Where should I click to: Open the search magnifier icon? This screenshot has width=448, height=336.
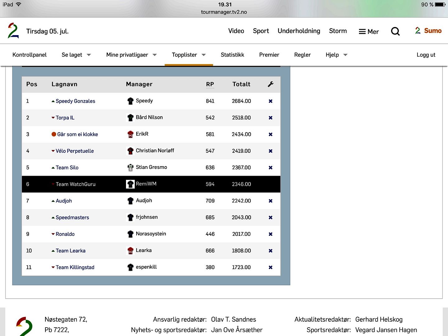point(395,31)
